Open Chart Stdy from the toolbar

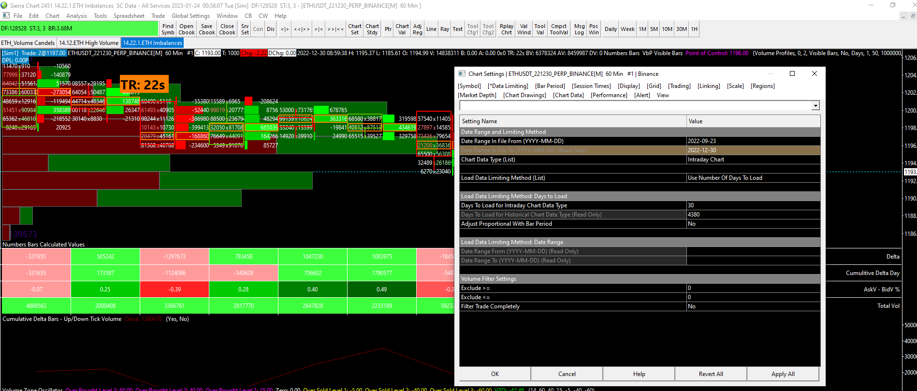(372, 29)
